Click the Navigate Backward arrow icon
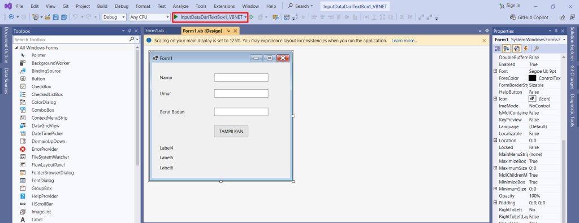 (11, 17)
